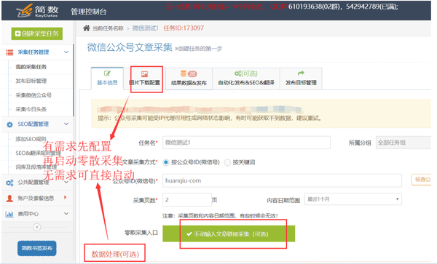
Task: Click the 采集页数 input field
Action: [187, 200]
